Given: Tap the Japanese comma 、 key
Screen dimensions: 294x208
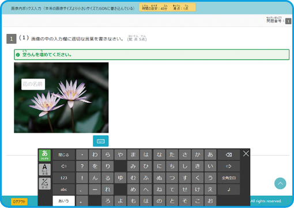Looking at the screenshot, I should 82,190.
